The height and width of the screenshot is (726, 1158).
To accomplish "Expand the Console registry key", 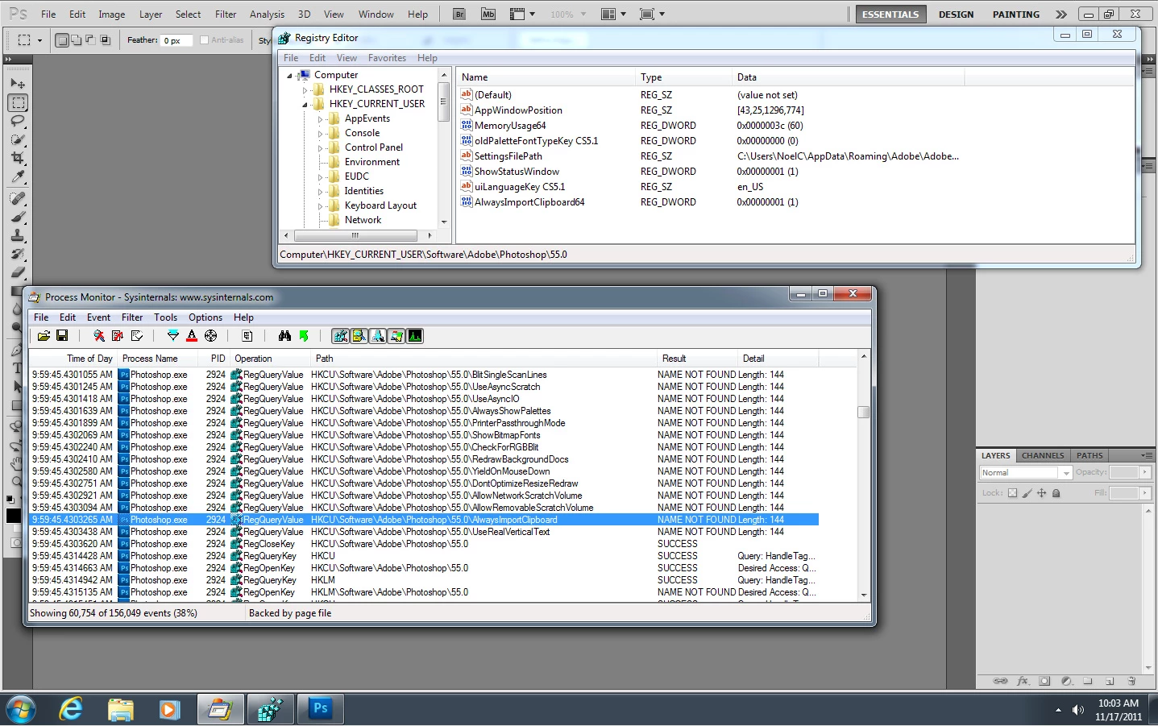I will pyautogui.click(x=321, y=133).
